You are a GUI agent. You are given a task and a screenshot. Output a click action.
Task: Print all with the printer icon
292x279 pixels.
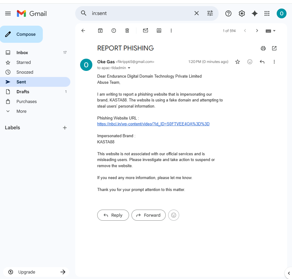click(263, 48)
